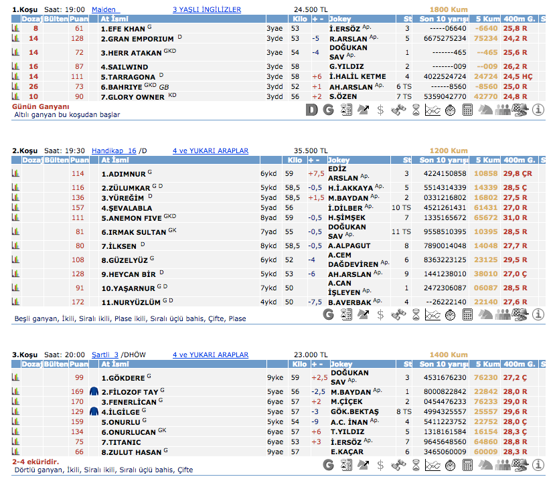Open the Şartlı 3 race link
559x483 pixels.
[x=105, y=355]
